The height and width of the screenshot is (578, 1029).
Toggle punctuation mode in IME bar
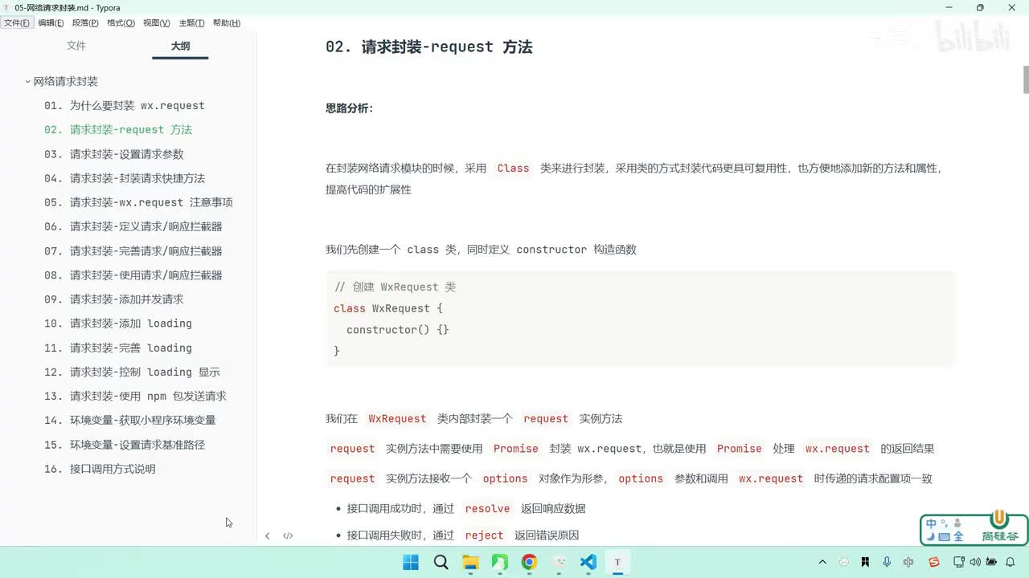pos(945,522)
